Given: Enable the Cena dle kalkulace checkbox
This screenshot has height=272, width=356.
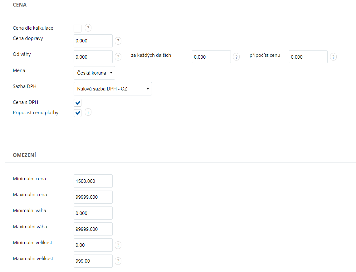Looking at the screenshot, I should (x=77, y=29).
